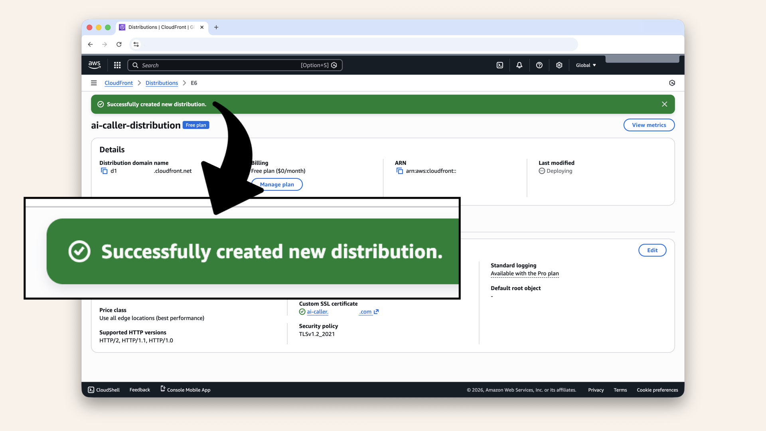Click the View metrics button

click(649, 125)
